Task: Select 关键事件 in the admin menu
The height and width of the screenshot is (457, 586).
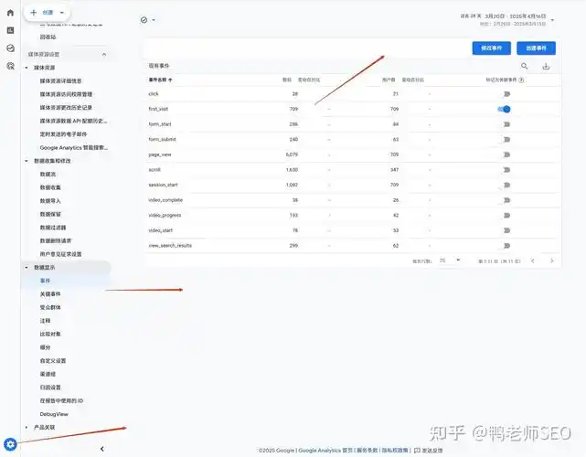Action: point(50,294)
